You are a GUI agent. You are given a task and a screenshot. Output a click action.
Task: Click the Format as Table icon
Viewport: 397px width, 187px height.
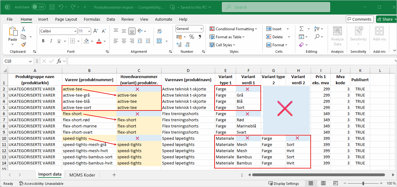pyautogui.click(x=212, y=37)
